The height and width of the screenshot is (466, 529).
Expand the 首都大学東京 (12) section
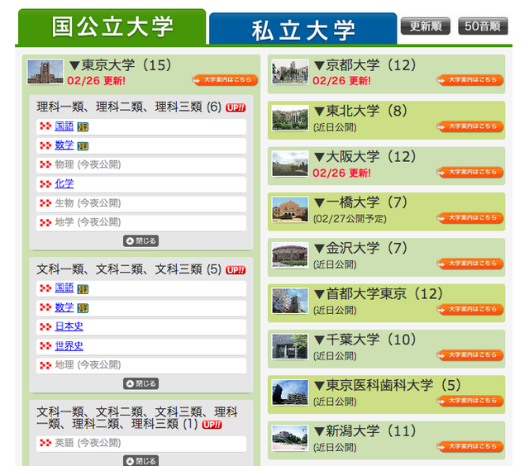tap(379, 293)
